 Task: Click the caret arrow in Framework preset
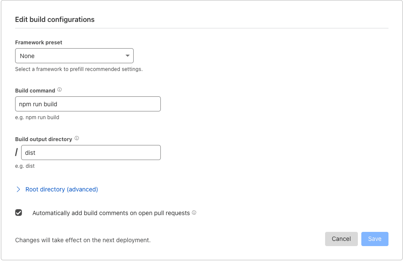[128, 56]
